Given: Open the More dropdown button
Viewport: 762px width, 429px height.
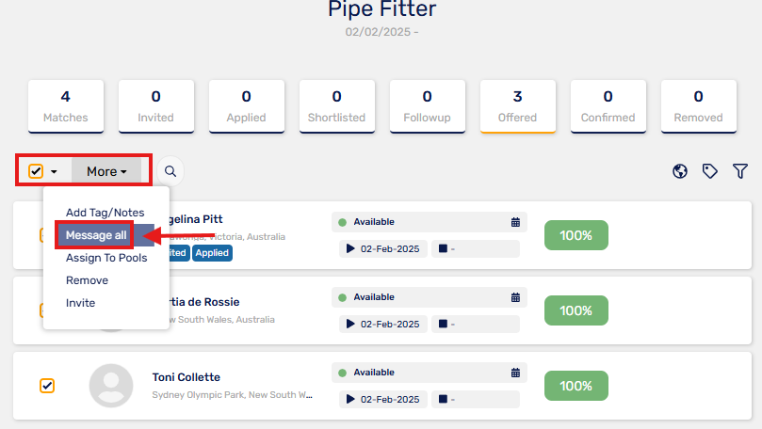Looking at the screenshot, I should (x=106, y=171).
